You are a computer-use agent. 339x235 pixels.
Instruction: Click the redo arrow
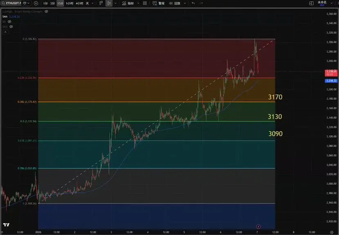(201, 3)
